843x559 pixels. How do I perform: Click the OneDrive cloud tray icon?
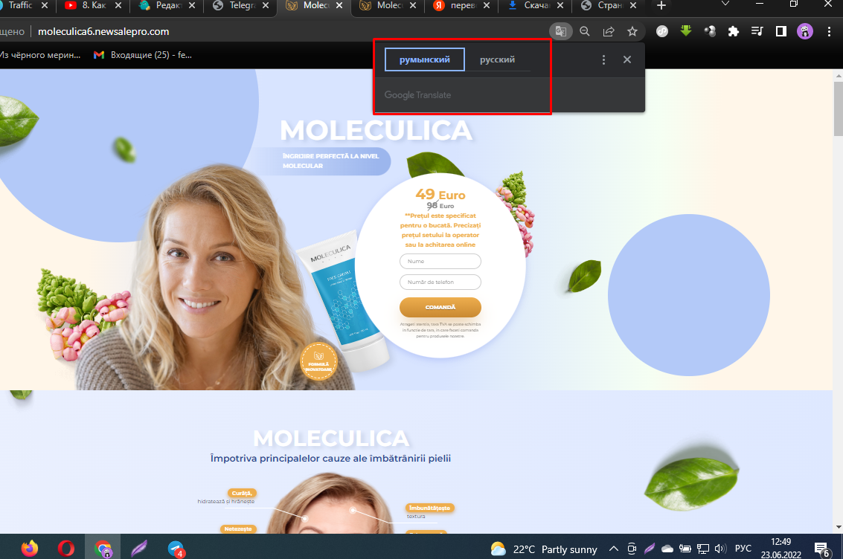[x=667, y=549]
